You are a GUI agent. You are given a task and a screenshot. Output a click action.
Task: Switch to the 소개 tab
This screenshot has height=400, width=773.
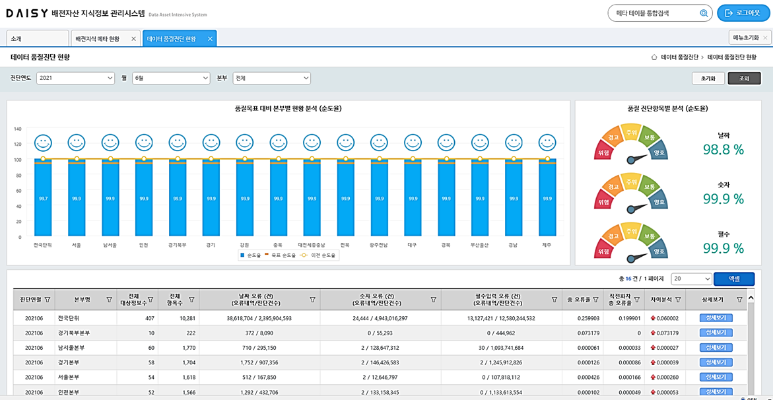(x=38, y=38)
